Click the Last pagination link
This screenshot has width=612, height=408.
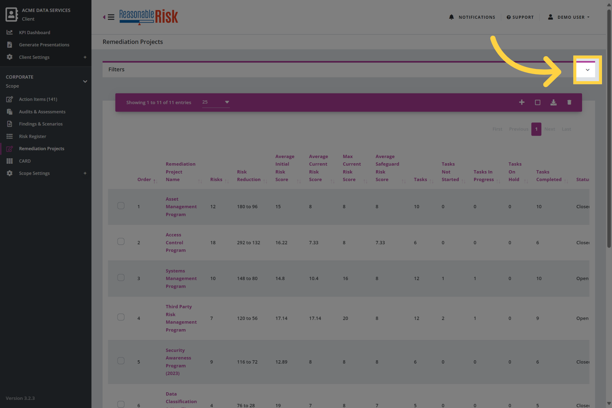566,129
